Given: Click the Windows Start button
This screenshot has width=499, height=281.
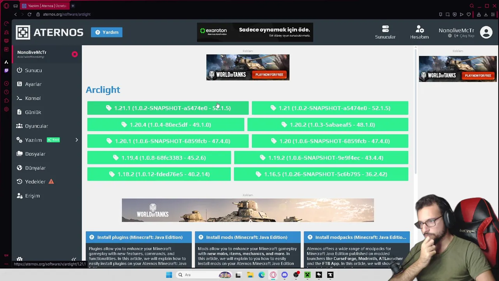Looking at the screenshot, I should pyautogui.click(x=169, y=275).
